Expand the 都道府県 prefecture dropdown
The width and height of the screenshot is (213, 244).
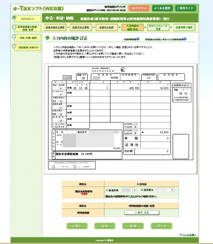coord(135,190)
